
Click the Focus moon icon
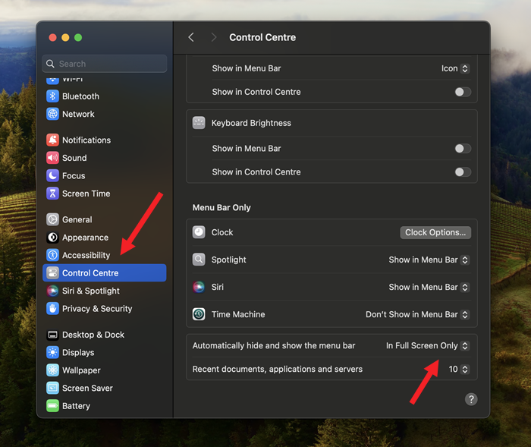click(x=52, y=175)
